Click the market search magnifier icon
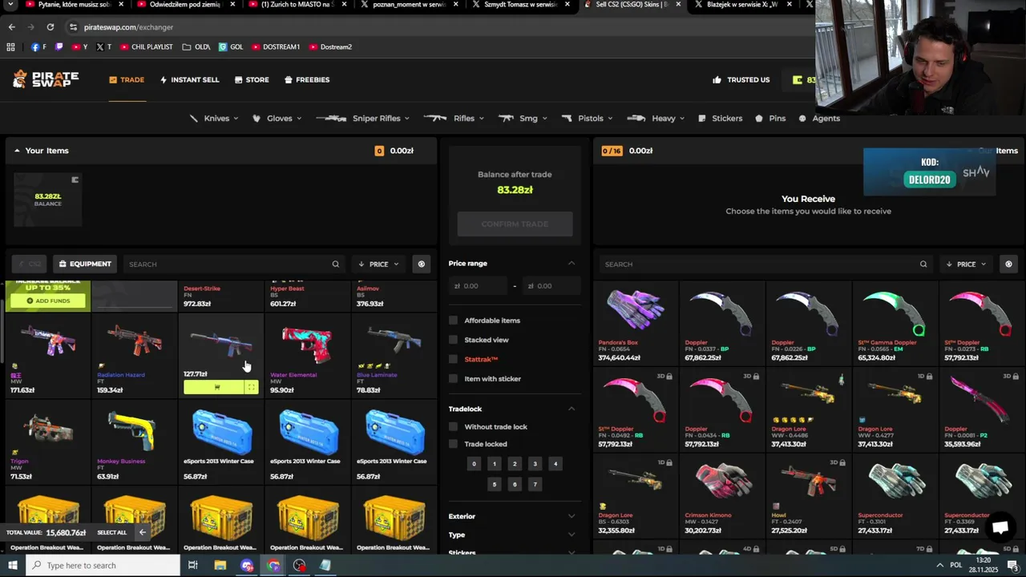This screenshot has width=1026, height=577. tap(923, 264)
